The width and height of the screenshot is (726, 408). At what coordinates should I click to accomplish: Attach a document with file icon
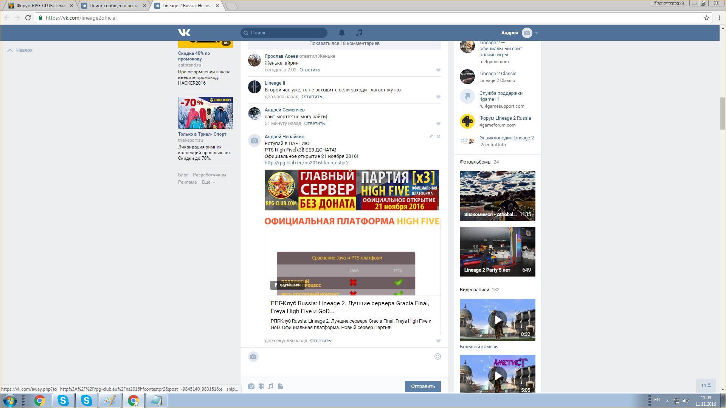pyautogui.click(x=281, y=386)
